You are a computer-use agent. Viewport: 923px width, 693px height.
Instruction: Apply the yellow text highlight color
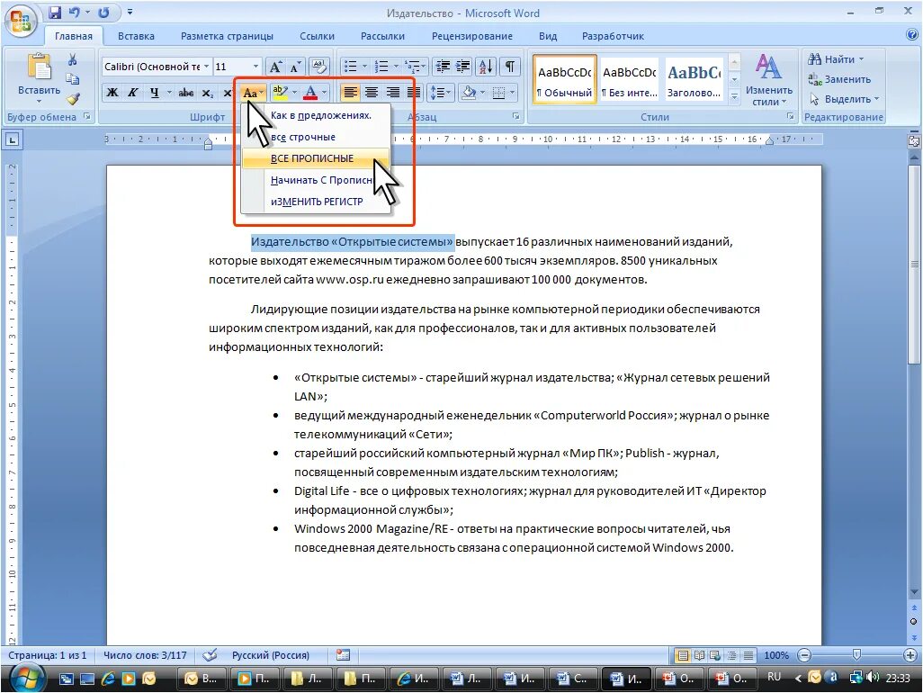pos(280,93)
